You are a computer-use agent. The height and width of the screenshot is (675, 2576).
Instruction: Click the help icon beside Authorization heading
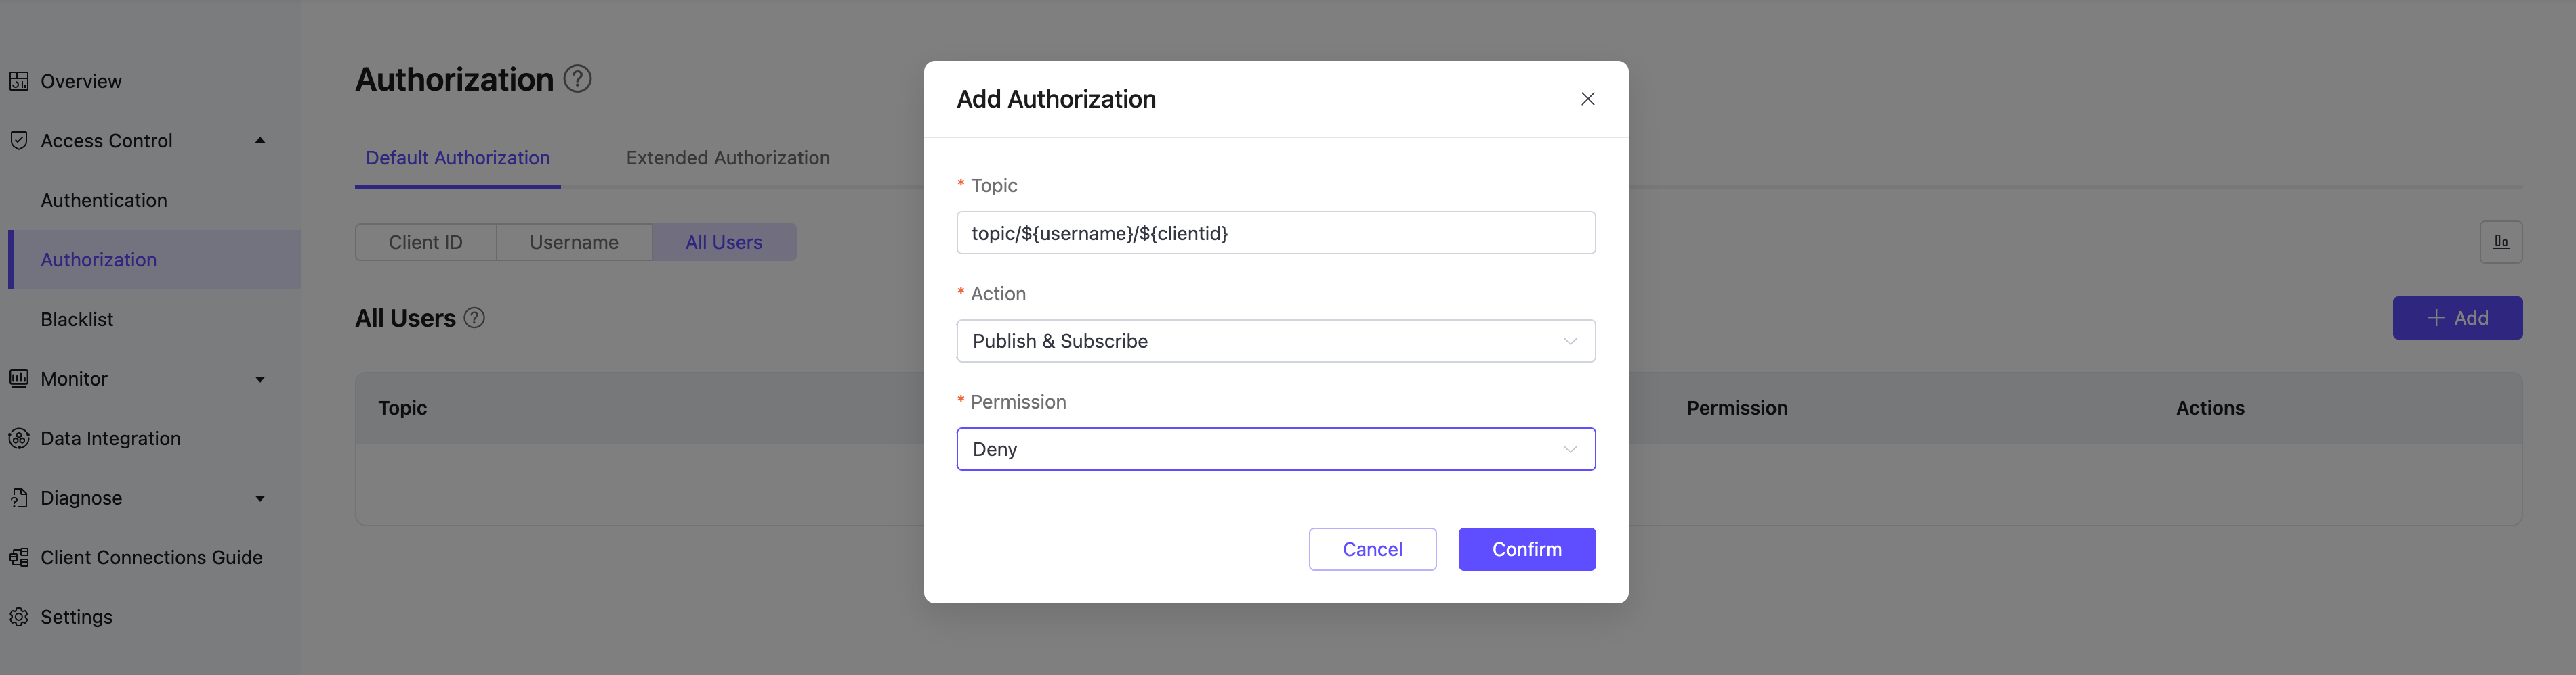click(577, 79)
